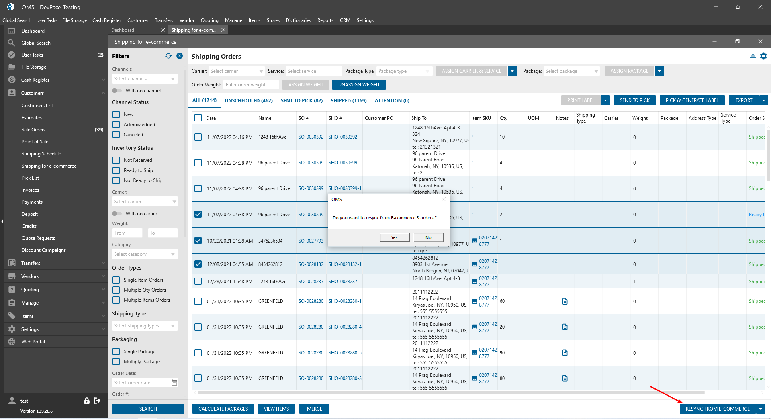Click the refresh filters icon
Image resolution: width=771 pixels, height=419 pixels.
[168, 56]
